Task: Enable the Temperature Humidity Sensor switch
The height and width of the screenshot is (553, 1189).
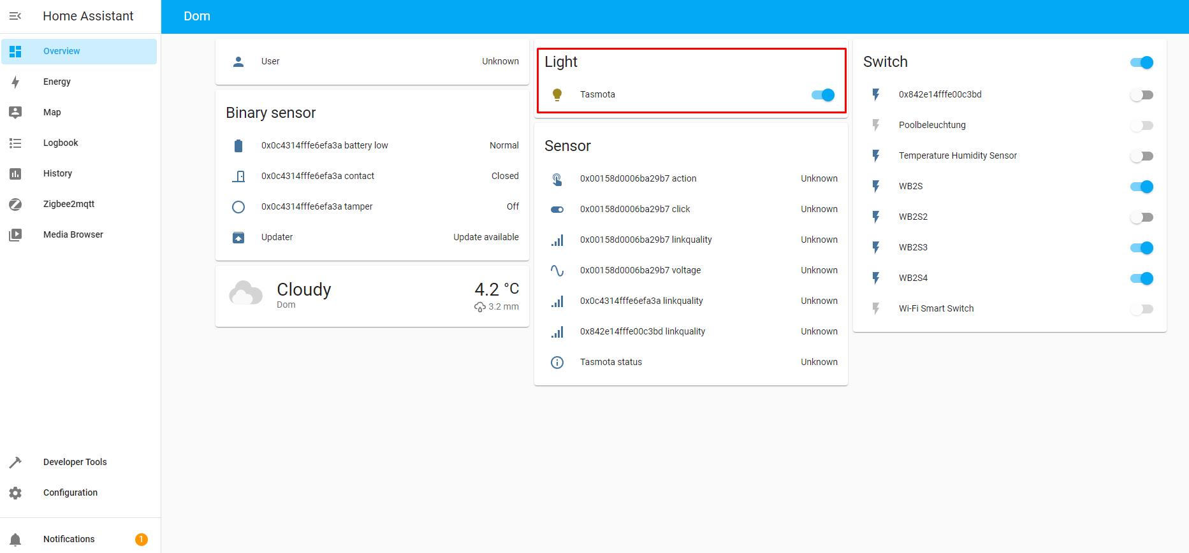Action: [1142, 156]
